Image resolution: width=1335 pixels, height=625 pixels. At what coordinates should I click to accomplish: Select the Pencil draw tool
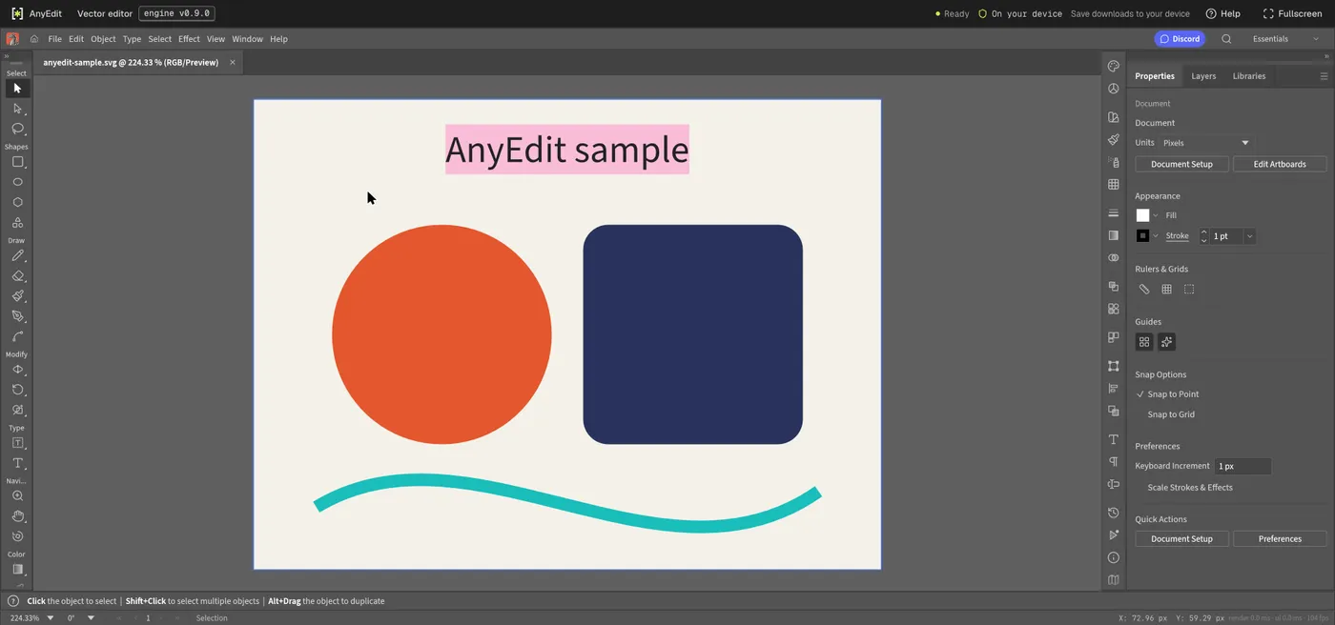(x=17, y=255)
